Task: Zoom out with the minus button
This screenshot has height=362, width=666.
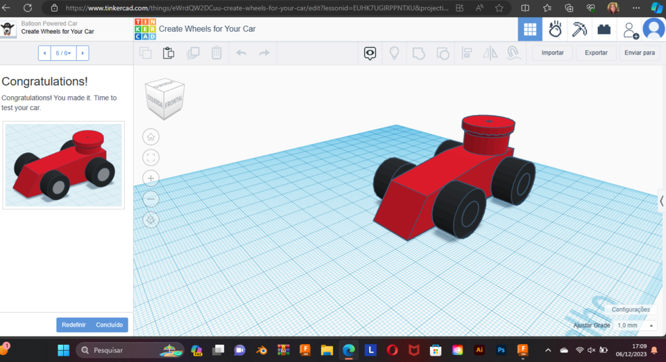Action: [151, 199]
